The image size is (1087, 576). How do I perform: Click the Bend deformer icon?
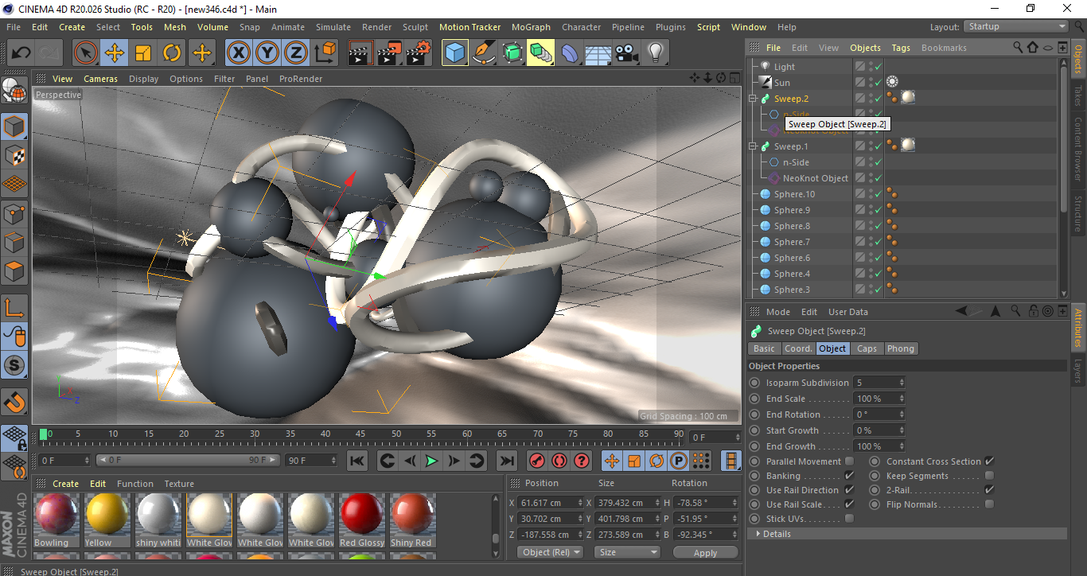pyautogui.click(x=570, y=53)
